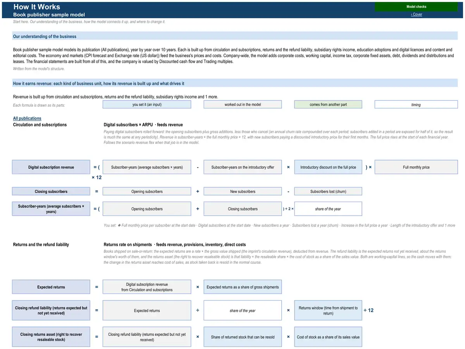
Task: Select the 'comes from another part' legend box
Action: pos(328,104)
